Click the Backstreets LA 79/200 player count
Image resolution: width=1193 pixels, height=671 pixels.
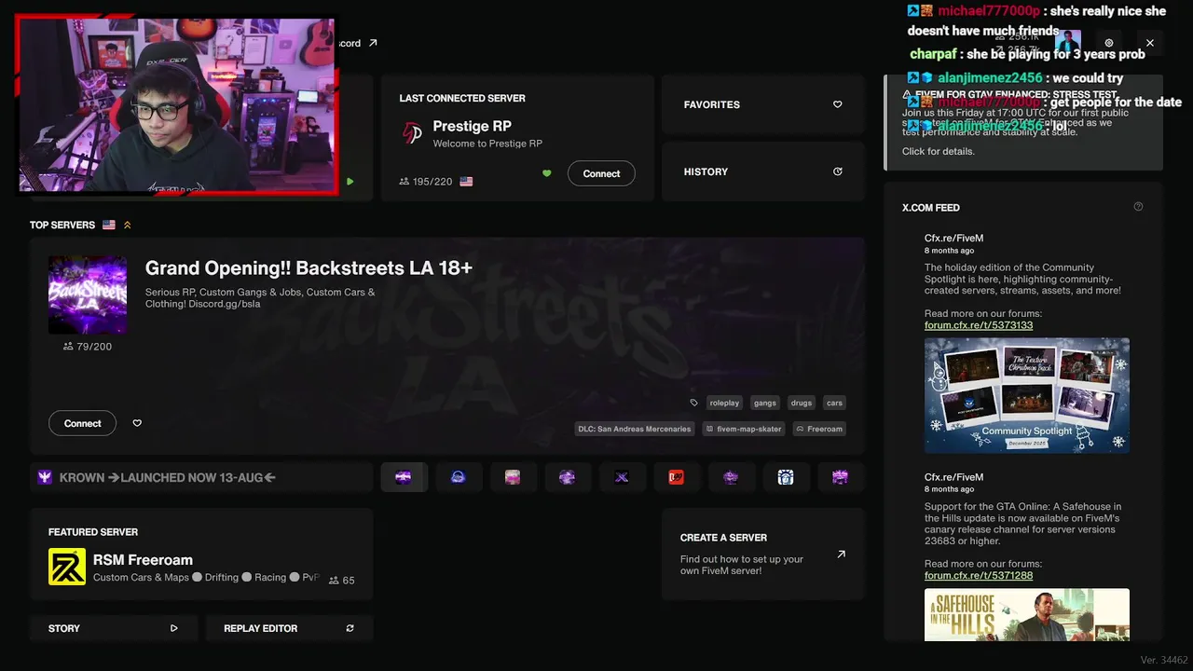[x=88, y=347]
